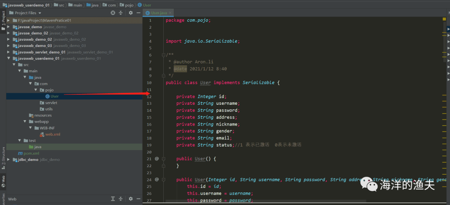Collapse the javaweb_userdemo_01 module
Screen dimensions: 450x205
(x=8, y=58)
